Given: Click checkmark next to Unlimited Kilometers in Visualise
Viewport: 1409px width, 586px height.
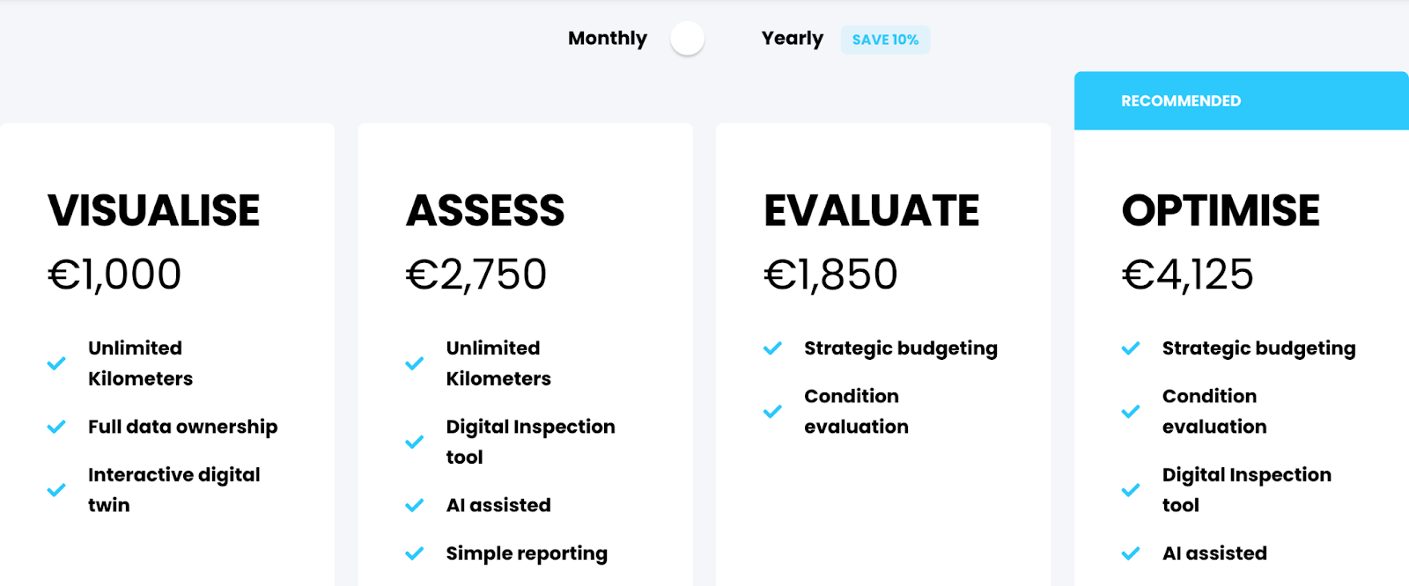Looking at the screenshot, I should click(x=56, y=363).
